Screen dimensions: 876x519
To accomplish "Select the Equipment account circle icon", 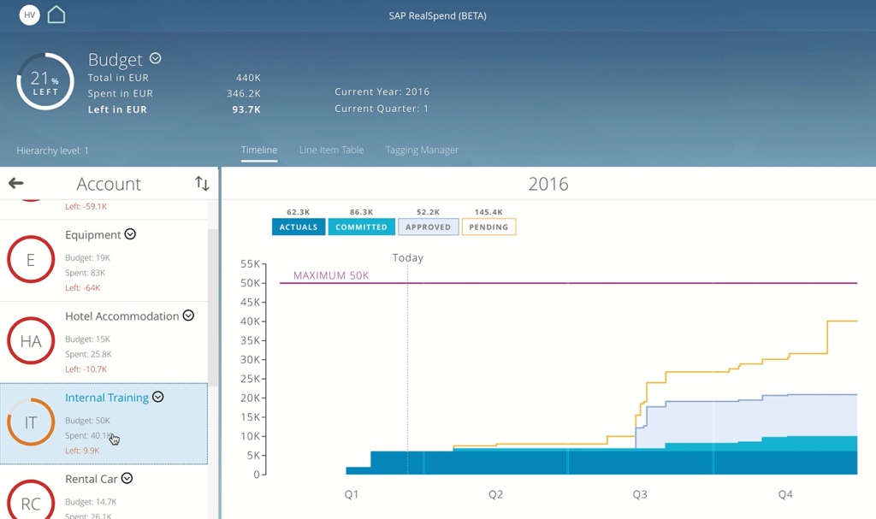I will pyautogui.click(x=31, y=259).
